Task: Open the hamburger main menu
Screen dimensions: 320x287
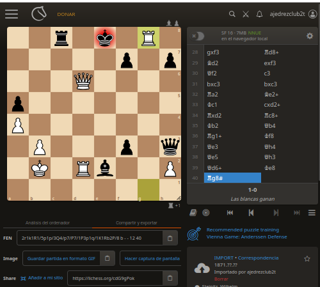Action: click(12, 14)
